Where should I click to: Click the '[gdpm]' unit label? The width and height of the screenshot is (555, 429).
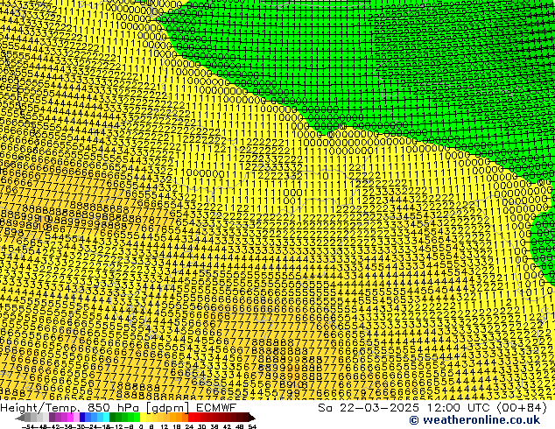pos(168,408)
